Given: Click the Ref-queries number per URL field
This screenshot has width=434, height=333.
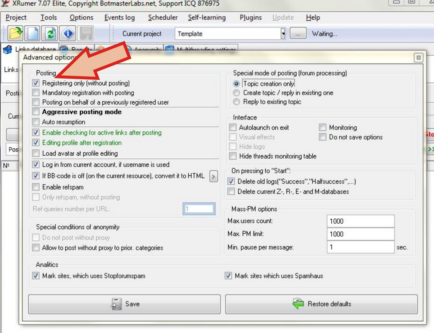Looking at the screenshot, I should tap(199, 209).
